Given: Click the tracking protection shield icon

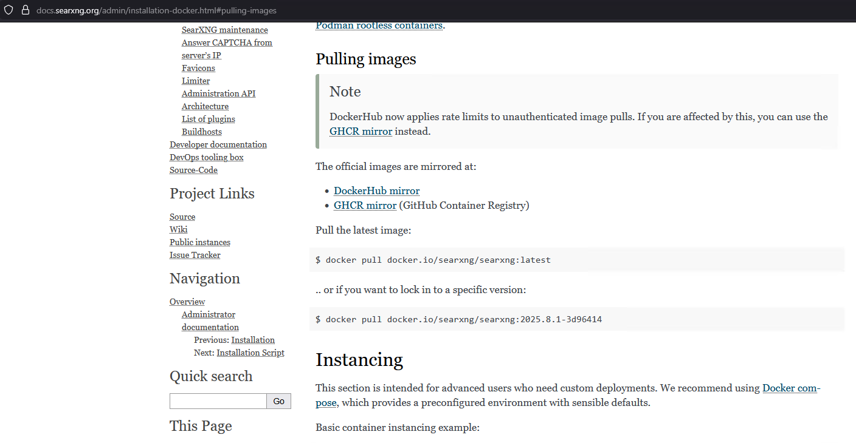Looking at the screenshot, I should point(9,10).
